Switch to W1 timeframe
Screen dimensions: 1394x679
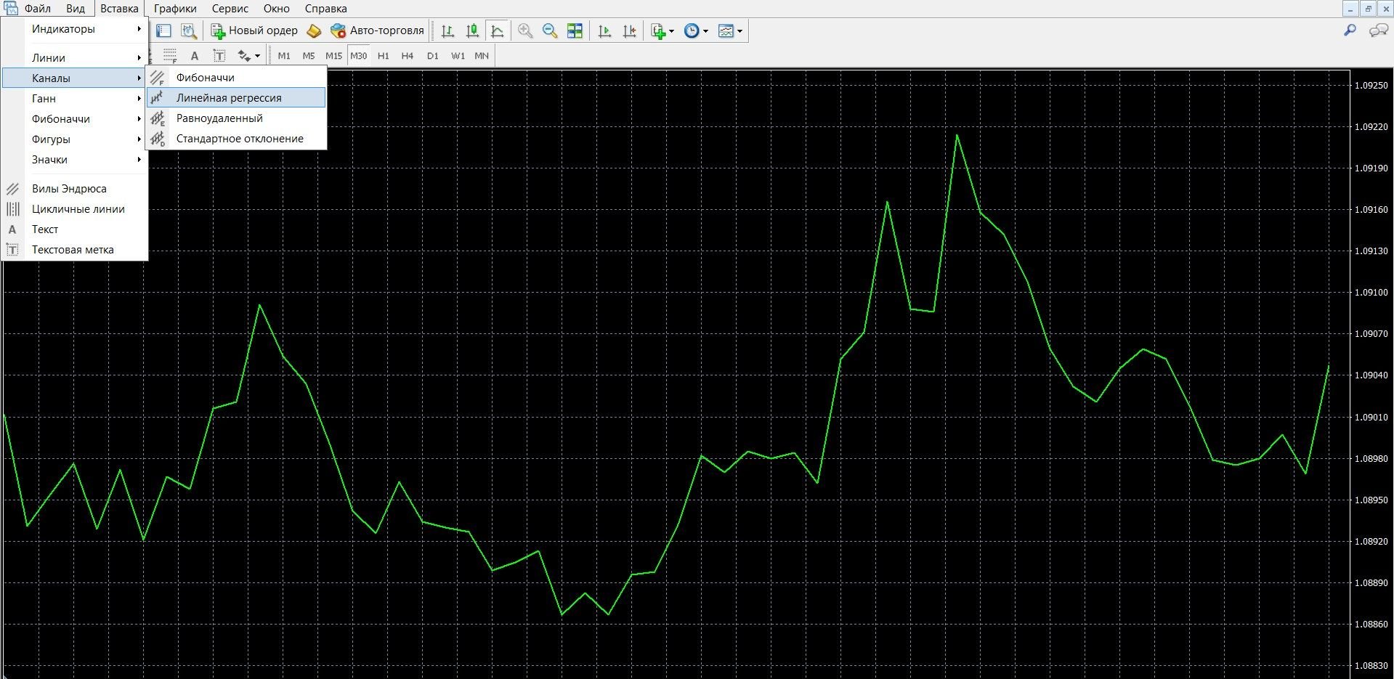tap(458, 56)
